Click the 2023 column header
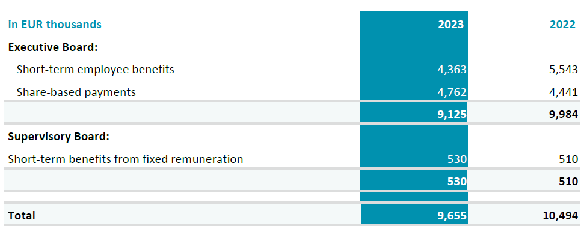 [x=451, y=25]
